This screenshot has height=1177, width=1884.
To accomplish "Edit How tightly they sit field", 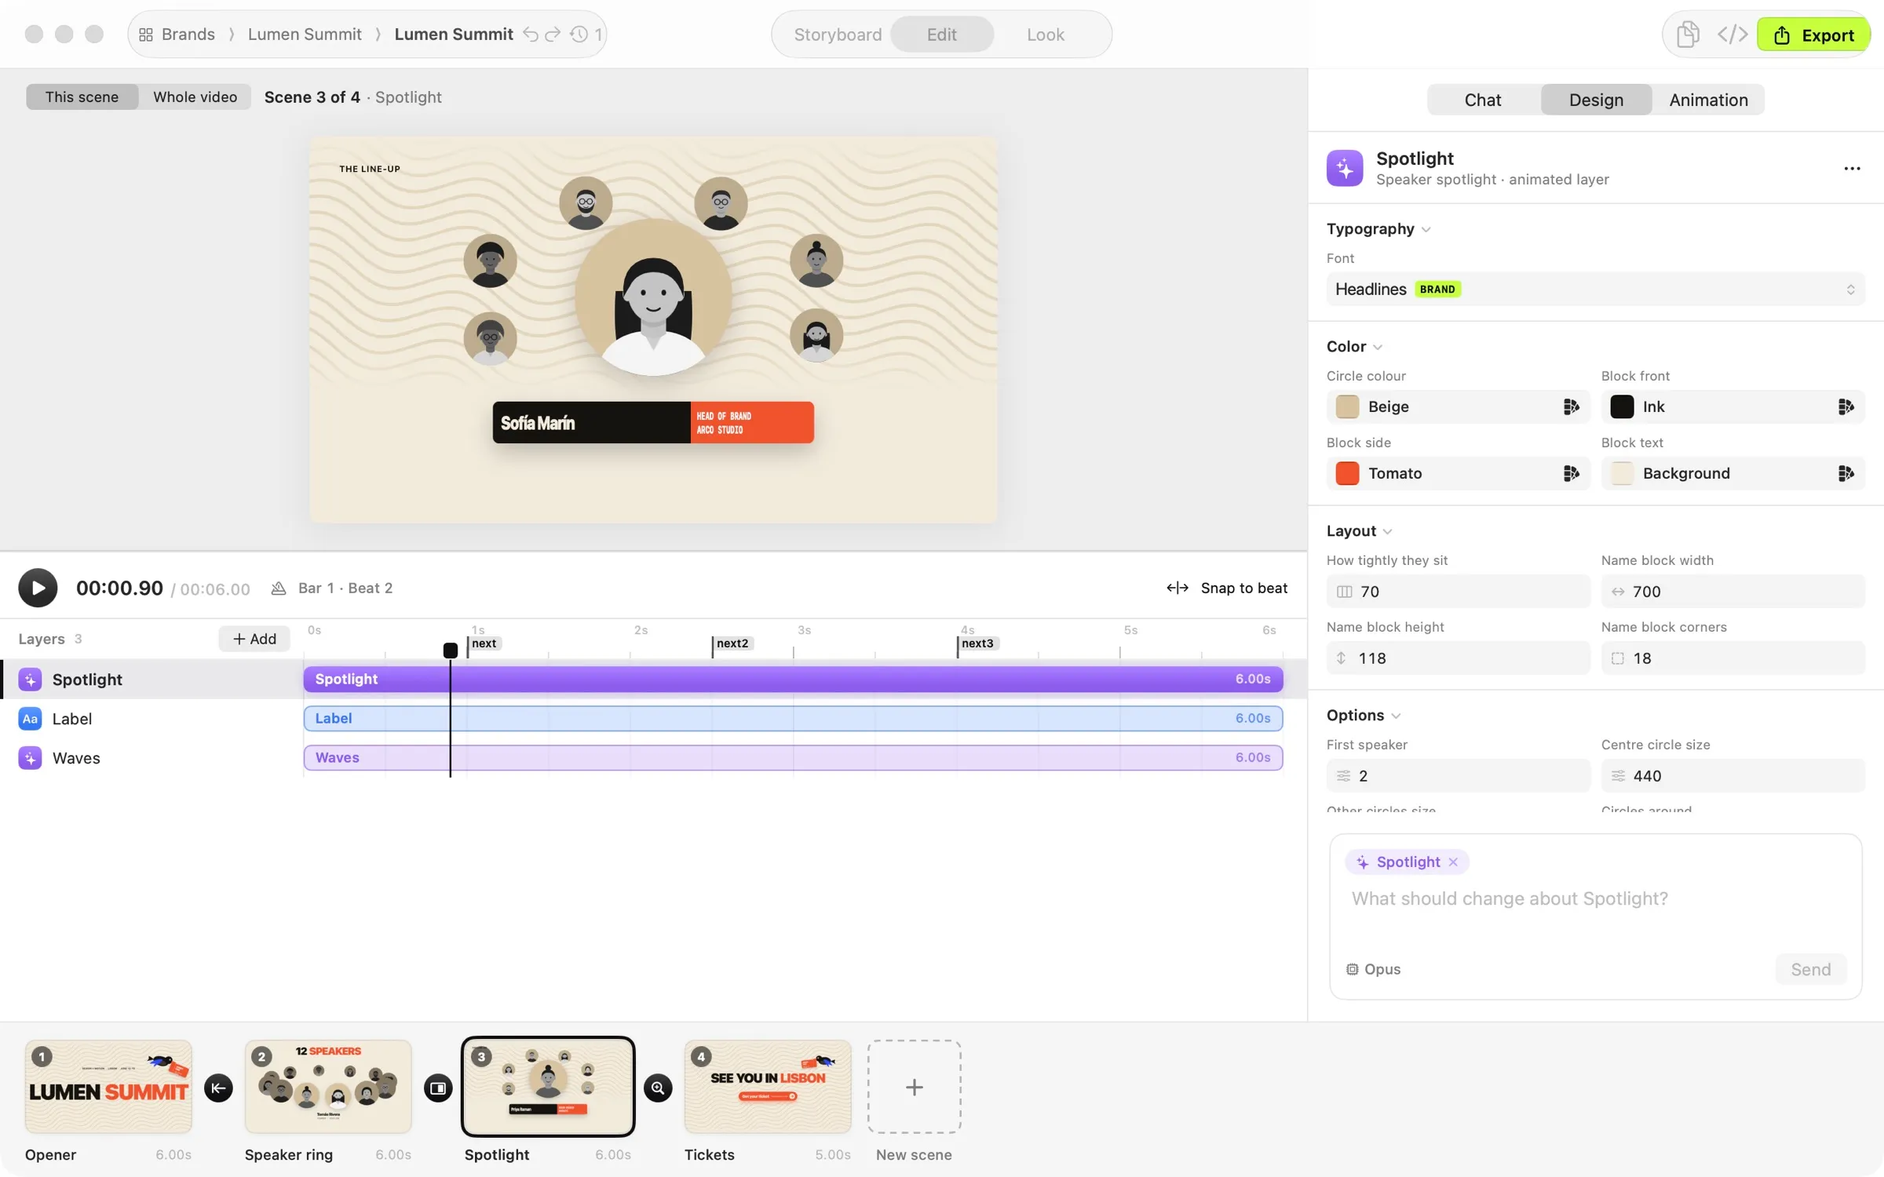I will click(x=1458, y=592).
